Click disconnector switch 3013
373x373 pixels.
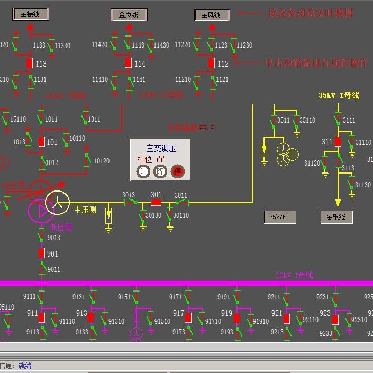pyautogui.click(x=131, y=202)
